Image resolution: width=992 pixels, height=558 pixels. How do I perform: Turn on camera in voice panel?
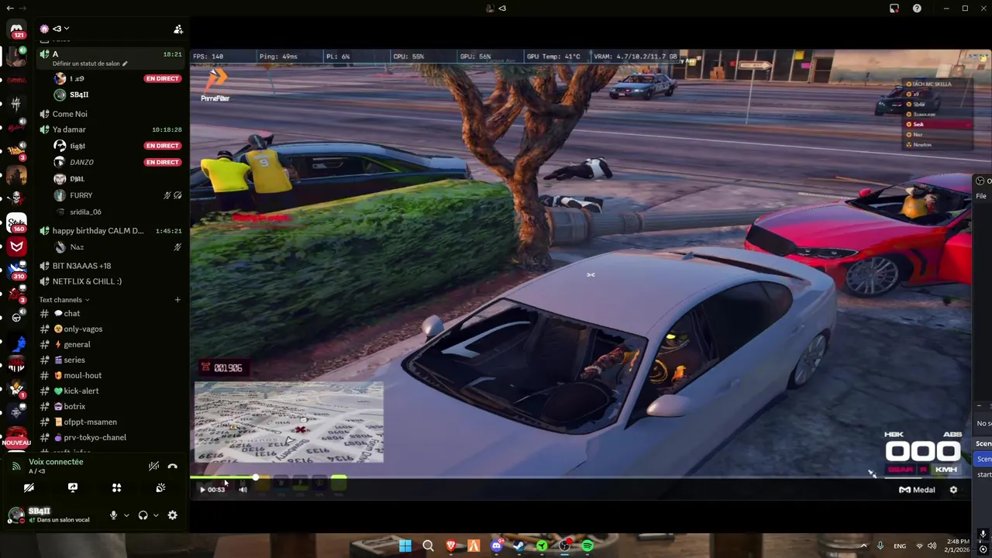pyautogui.click(x=29, y=488)
